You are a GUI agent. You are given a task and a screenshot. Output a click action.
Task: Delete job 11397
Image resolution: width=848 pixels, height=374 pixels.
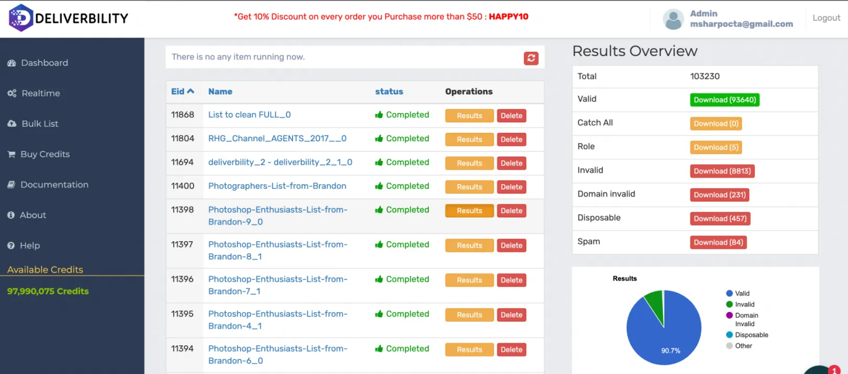click(x=511, y=245)
